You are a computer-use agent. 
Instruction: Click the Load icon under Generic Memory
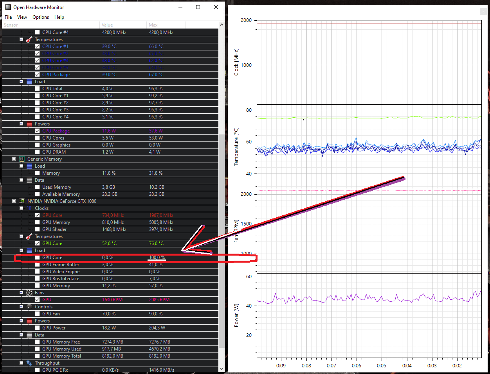point(29,166)
